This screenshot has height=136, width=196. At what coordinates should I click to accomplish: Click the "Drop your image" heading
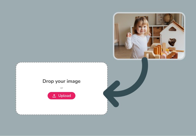pos(62,81)
